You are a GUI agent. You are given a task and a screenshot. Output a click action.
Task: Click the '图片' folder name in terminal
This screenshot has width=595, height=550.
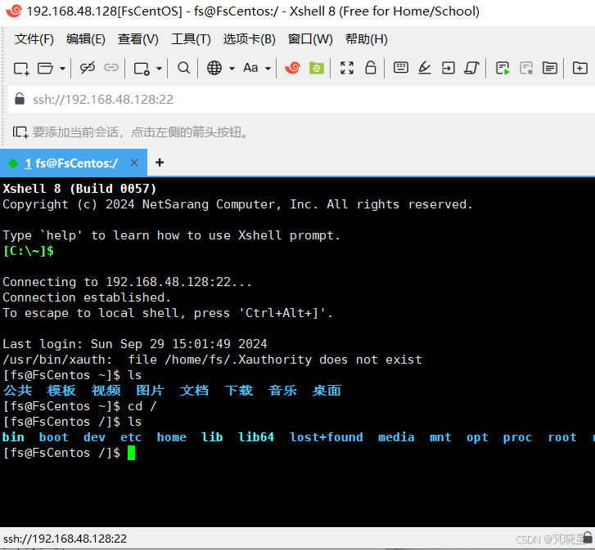tap(150, 391)
